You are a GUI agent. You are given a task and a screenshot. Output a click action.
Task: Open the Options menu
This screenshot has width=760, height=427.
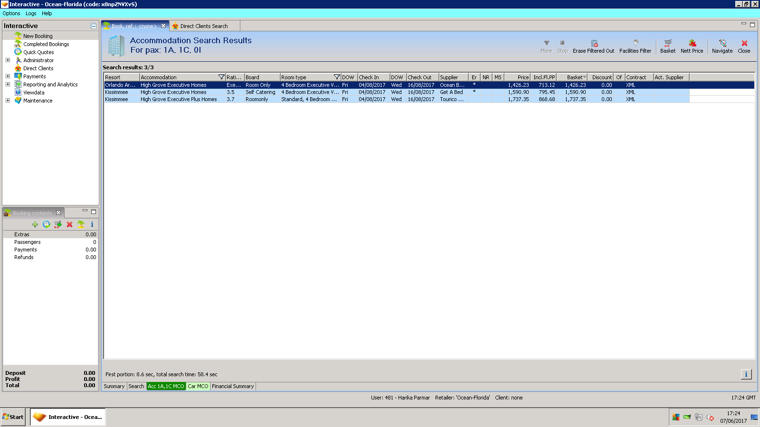(11, 13)
